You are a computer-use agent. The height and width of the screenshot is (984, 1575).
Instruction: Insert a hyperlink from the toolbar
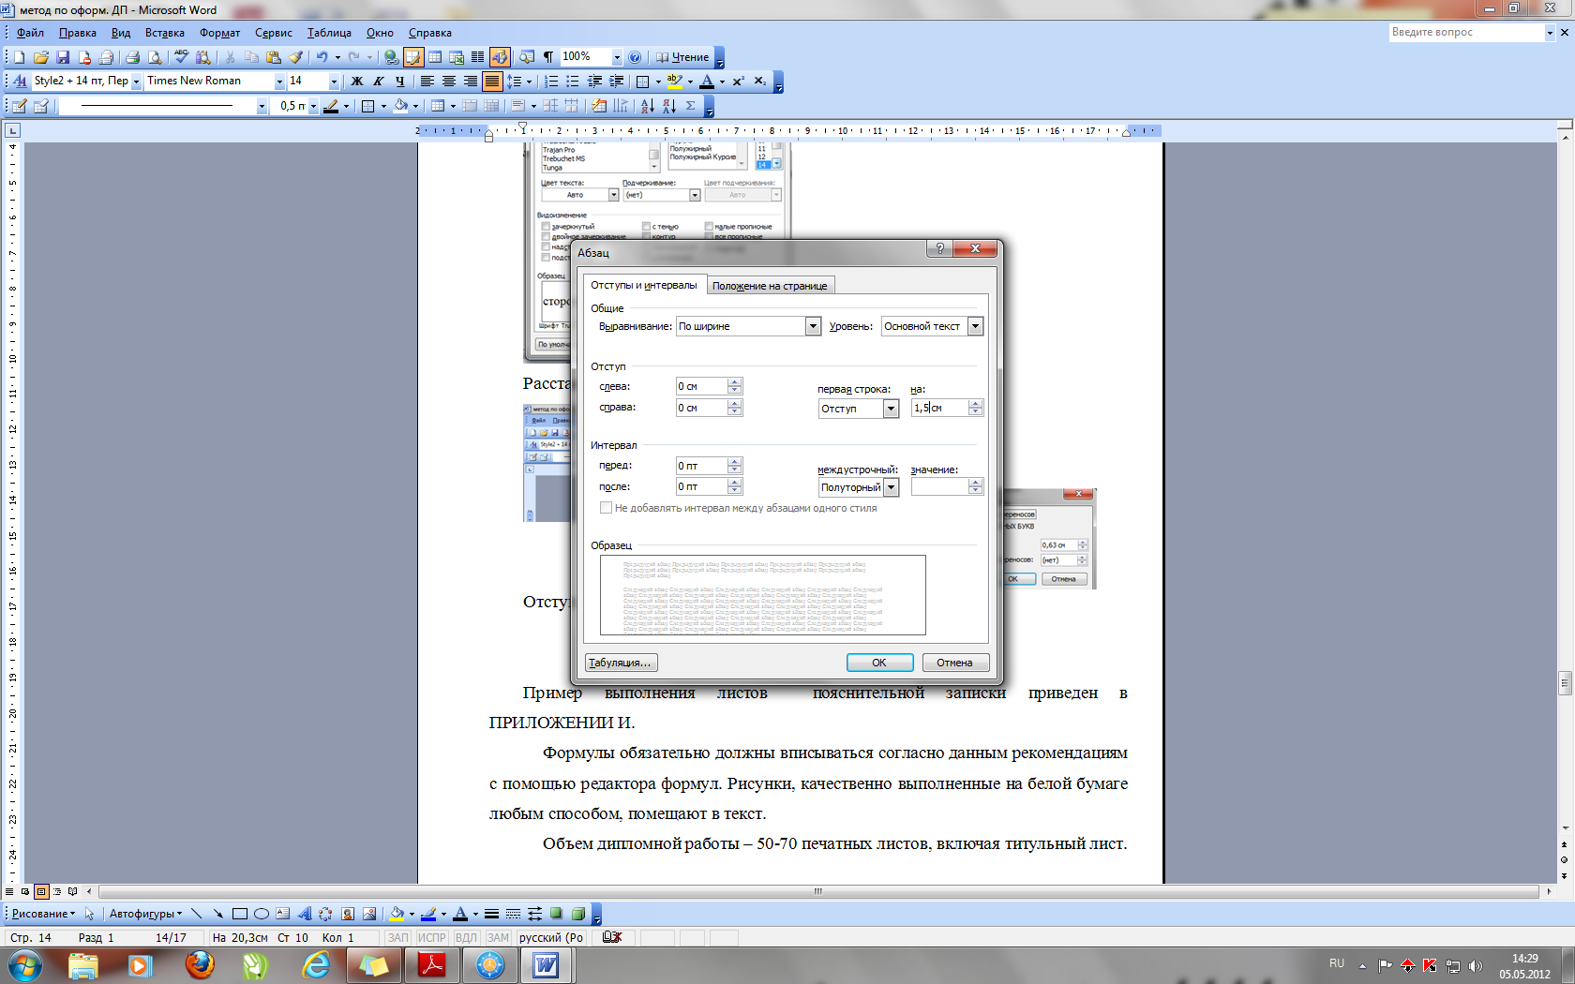coord(391,57)
